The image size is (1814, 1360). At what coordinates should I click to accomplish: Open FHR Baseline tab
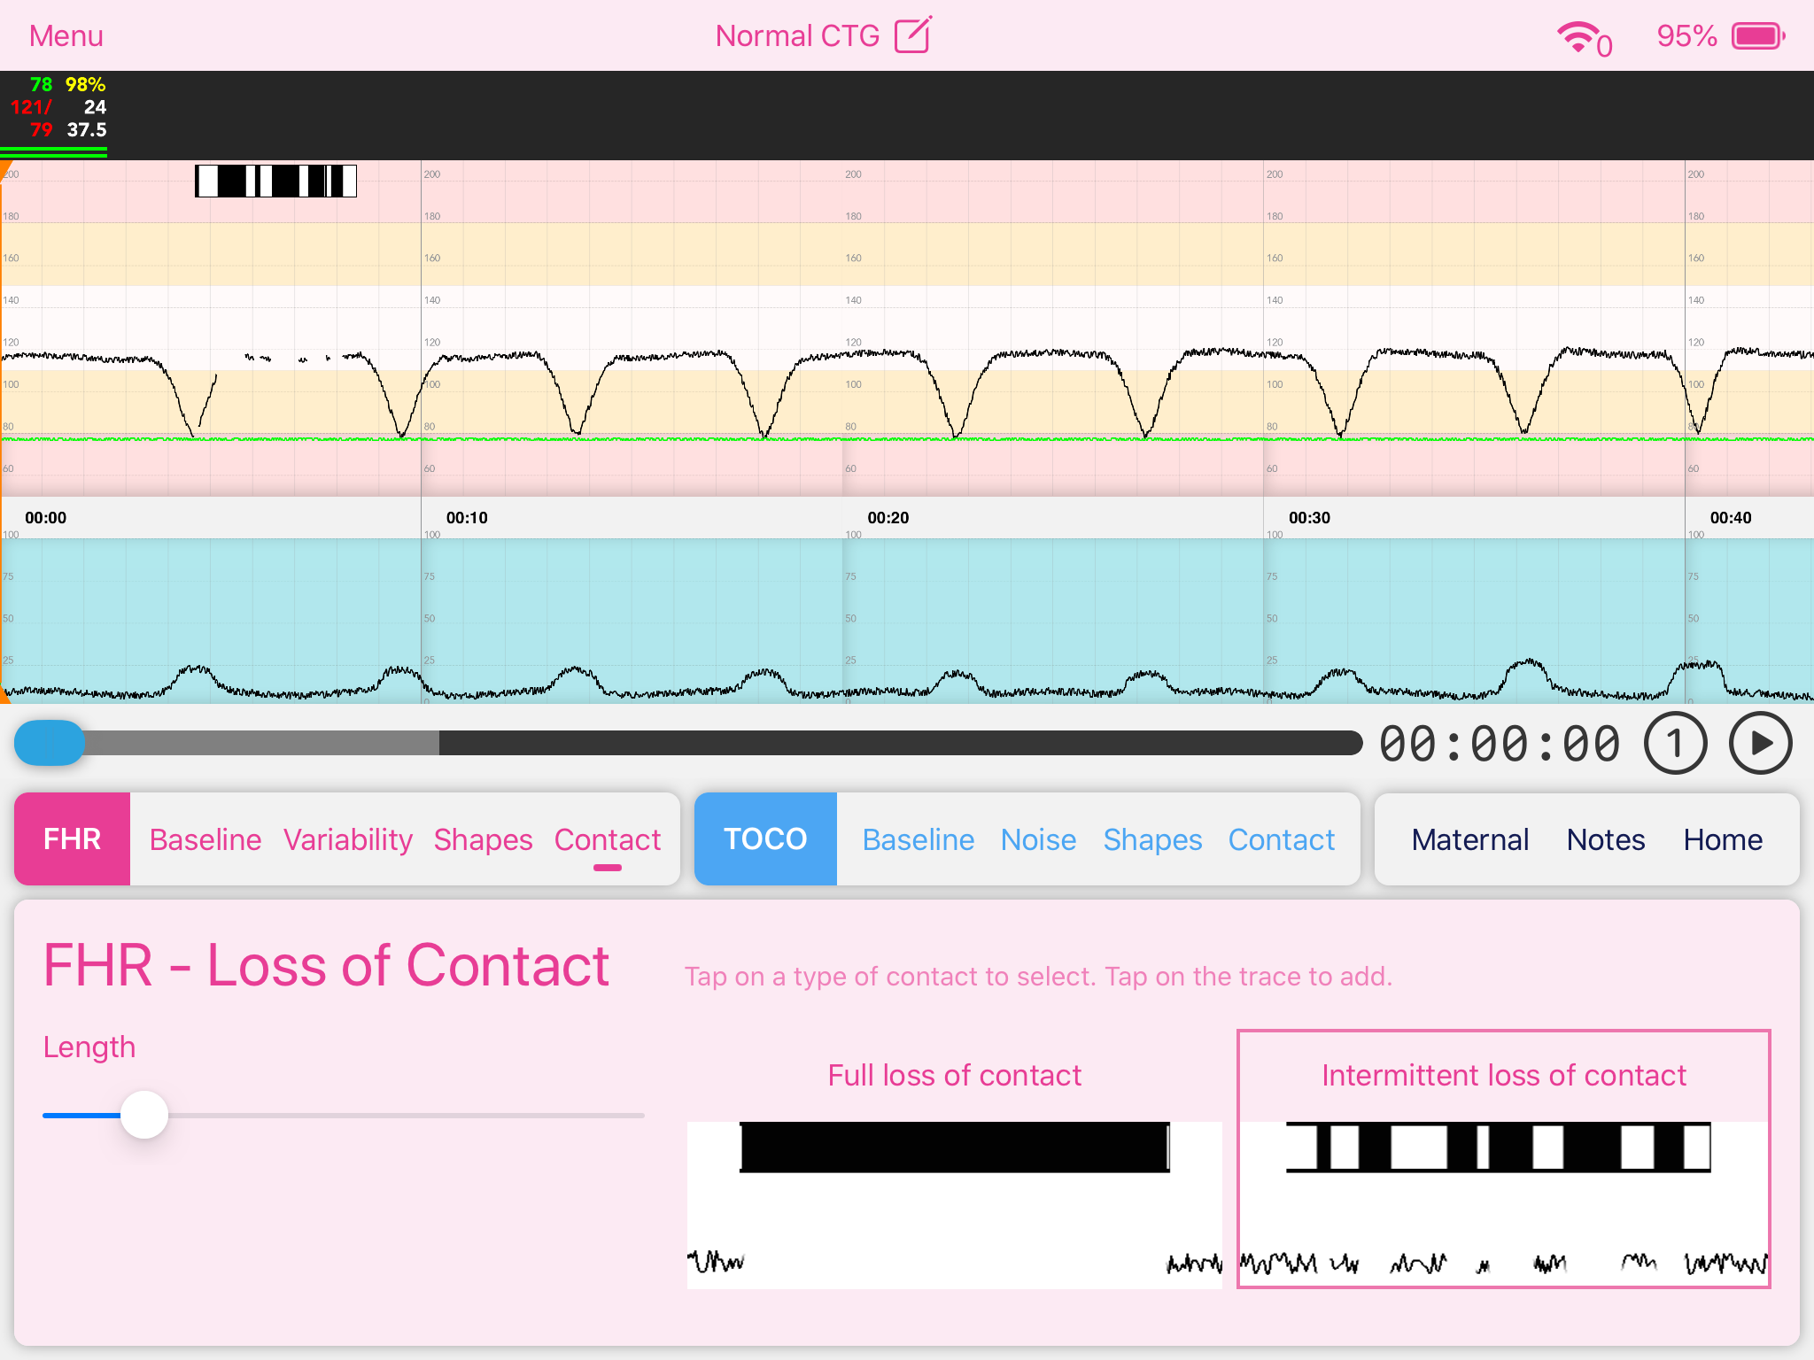click(x=205, y=839)
